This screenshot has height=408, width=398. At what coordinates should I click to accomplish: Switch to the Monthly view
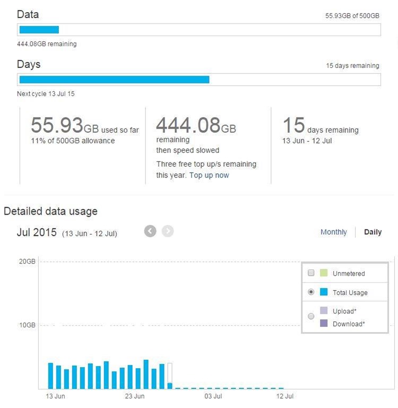coord(333,232)
